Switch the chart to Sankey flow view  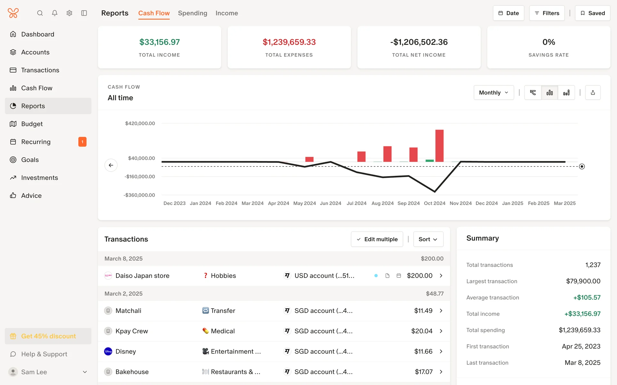533,93
